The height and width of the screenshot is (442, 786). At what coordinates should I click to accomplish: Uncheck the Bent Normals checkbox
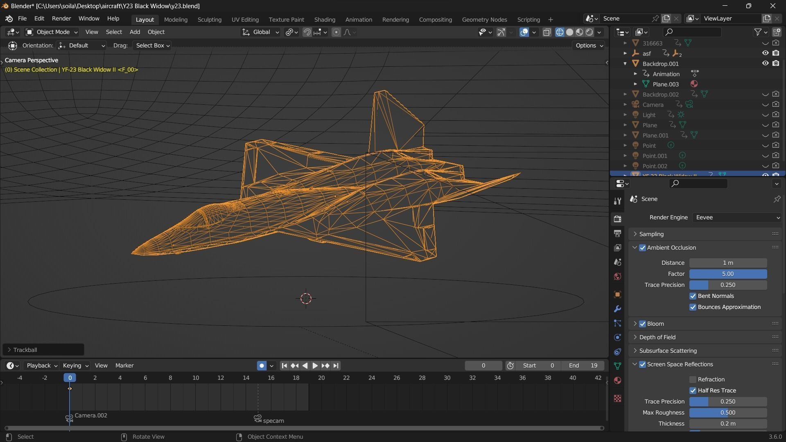coord(693,296)
